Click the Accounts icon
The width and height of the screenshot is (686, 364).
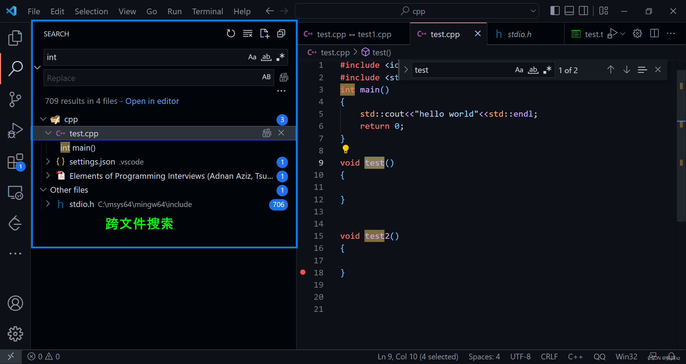tap(15, 303)
